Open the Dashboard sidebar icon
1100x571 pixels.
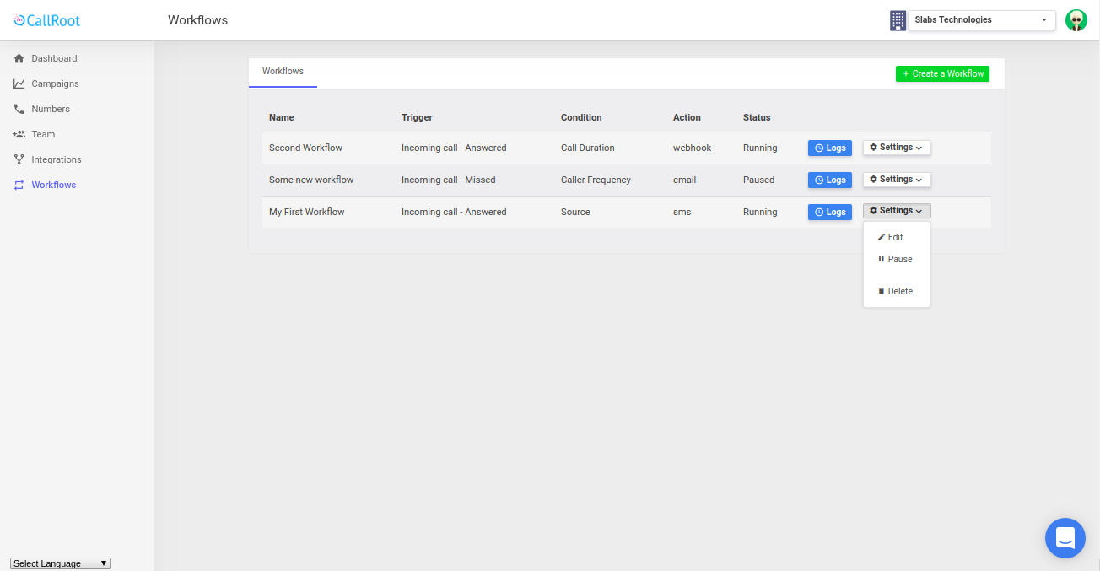tap(18, 58)
